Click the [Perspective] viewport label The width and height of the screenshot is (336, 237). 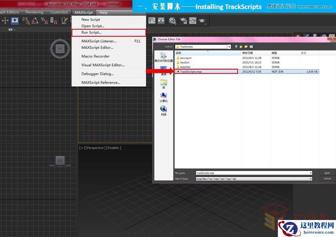pyautogui.click(x=95, y=148)
